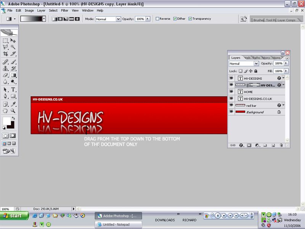Viewport: 305px width, 229px height.
Task: Switch to the Paths tab
Action: (256, 58)
